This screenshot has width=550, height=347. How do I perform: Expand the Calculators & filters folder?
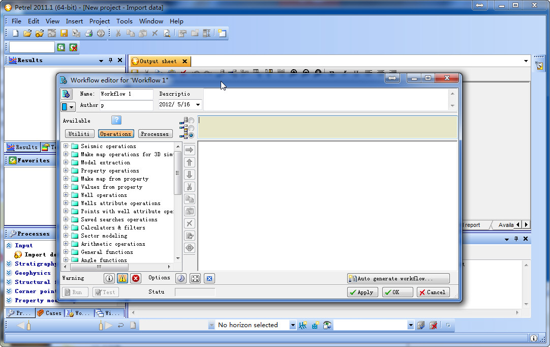click(x=66, y=227)
